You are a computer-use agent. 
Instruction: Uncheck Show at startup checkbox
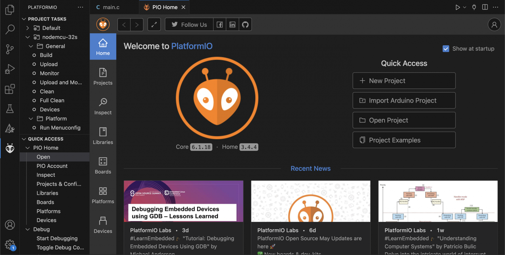[x=446, y=49]
